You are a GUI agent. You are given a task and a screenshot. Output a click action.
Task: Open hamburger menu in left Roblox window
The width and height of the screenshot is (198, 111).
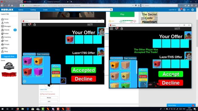(24, 25)
